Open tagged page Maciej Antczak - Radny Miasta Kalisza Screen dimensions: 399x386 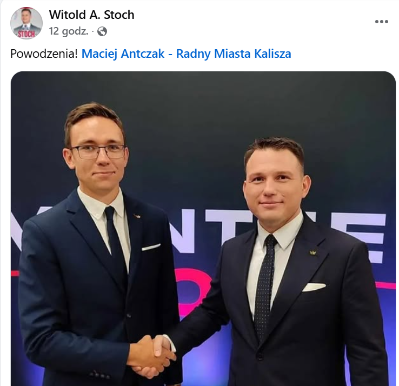[187, 54]
